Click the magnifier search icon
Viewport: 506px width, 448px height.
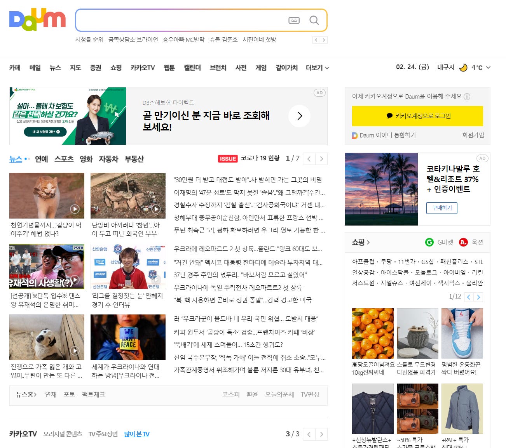pyautogui.click(x=314, y=20)
